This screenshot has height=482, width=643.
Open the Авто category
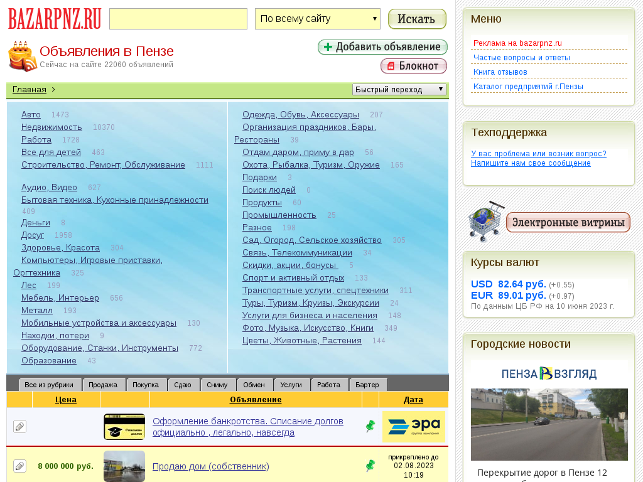click(31, 114)
